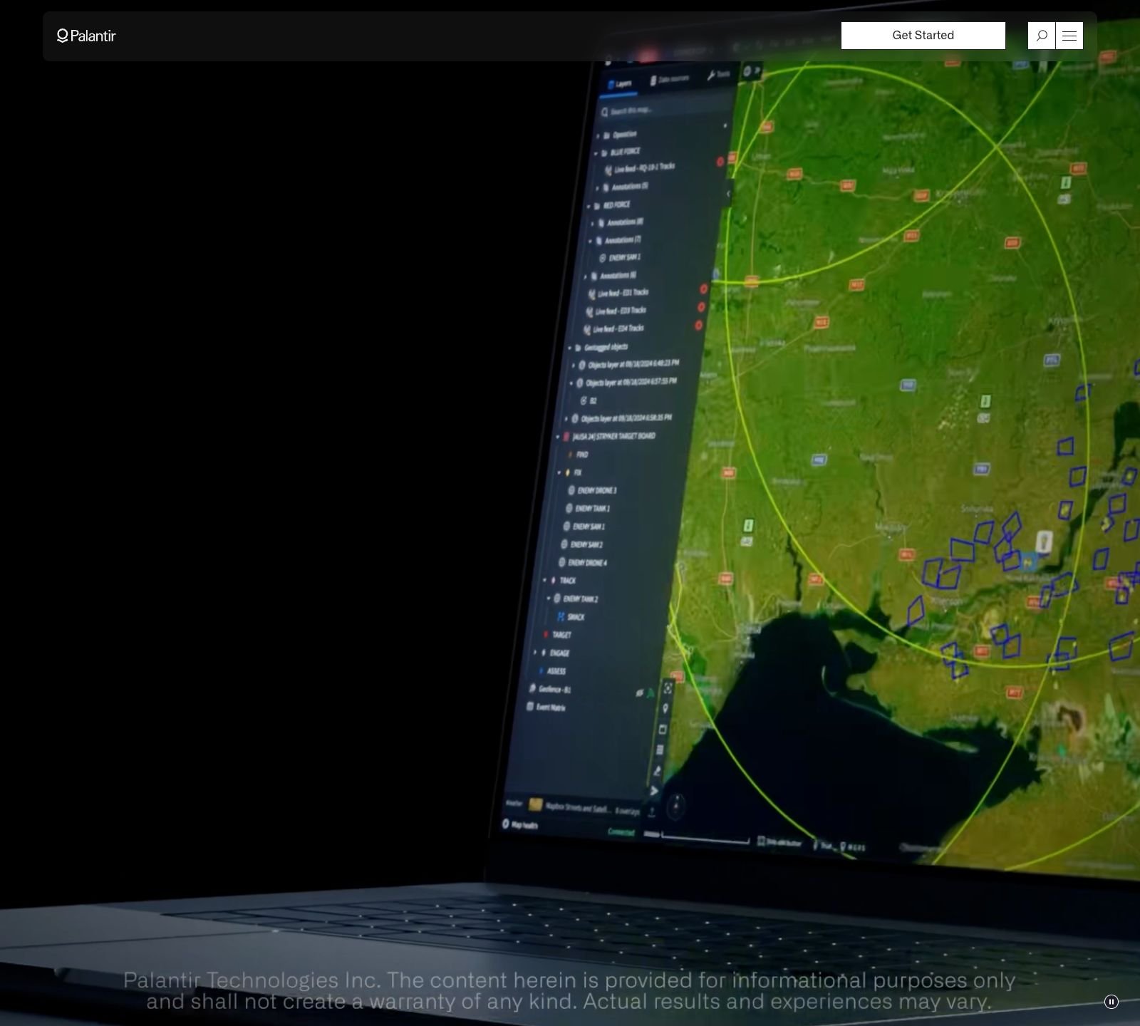
Task: Expand the Operation folder
Action: point(598,135)
